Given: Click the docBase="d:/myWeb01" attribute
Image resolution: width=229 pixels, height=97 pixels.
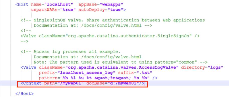Looking at the screenshot, I should tap(112, 84).
